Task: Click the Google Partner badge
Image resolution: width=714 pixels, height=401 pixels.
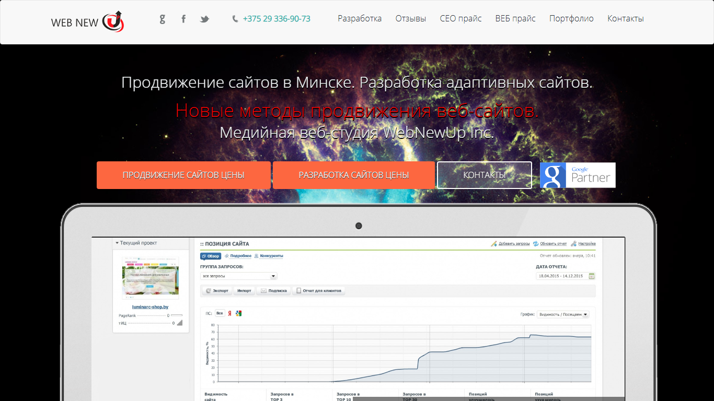Action: tap(578, 175)
